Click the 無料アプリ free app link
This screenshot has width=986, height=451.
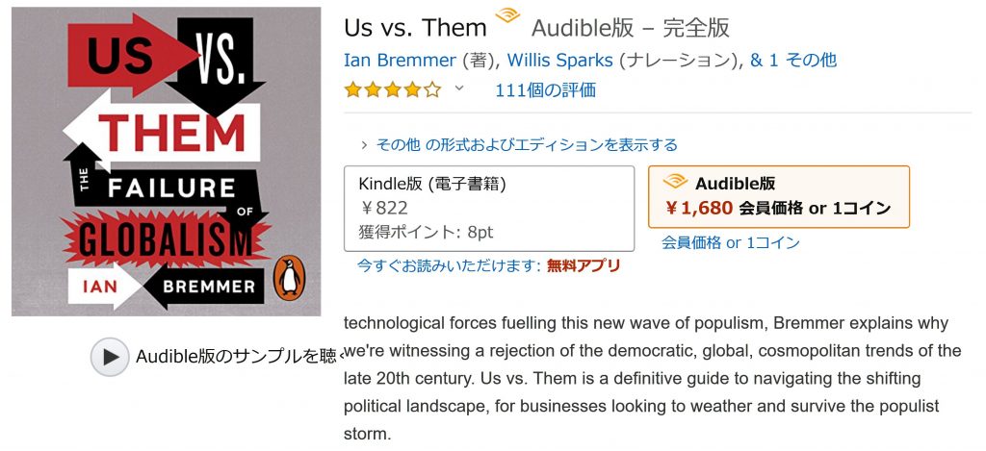click(x=584, y=265)
